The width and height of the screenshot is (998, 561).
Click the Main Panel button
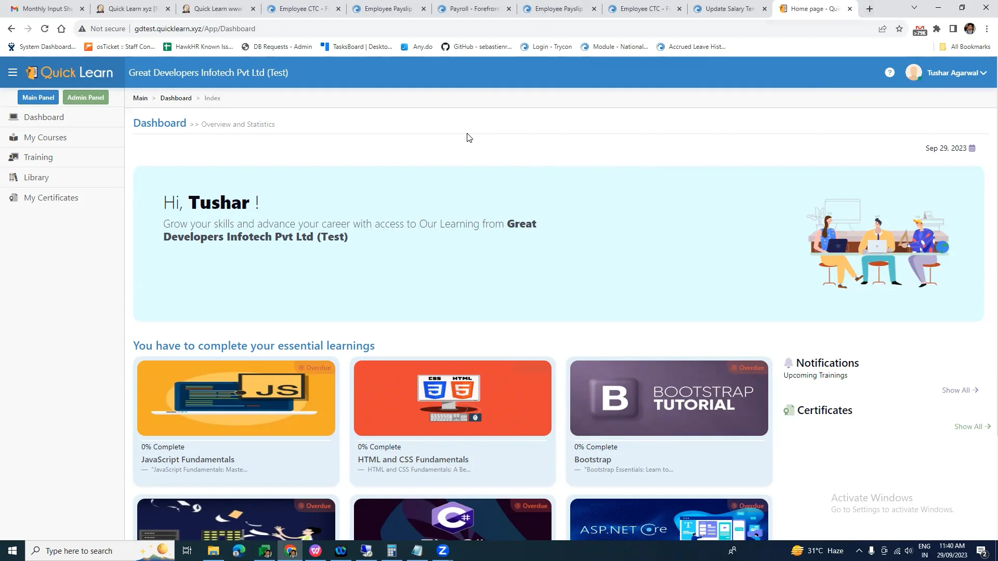pos(38,98)
